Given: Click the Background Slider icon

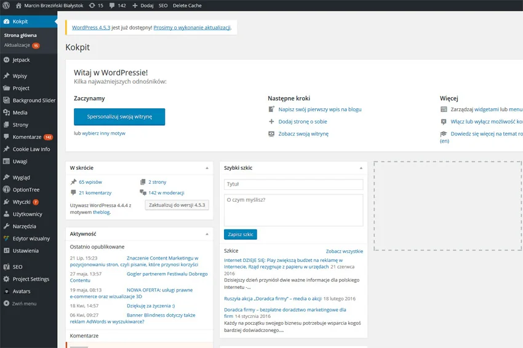Looking at the screenshot, I should [x=6, y=100].
